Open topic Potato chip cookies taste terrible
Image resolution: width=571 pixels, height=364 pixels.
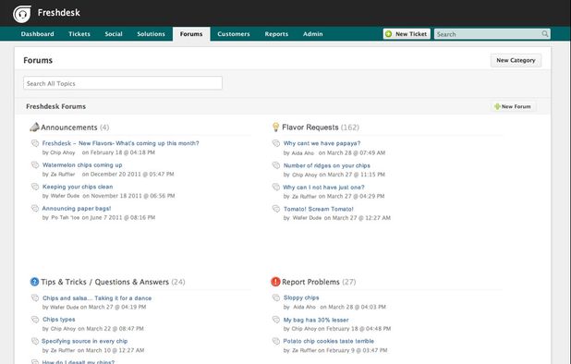pos(329,341)
